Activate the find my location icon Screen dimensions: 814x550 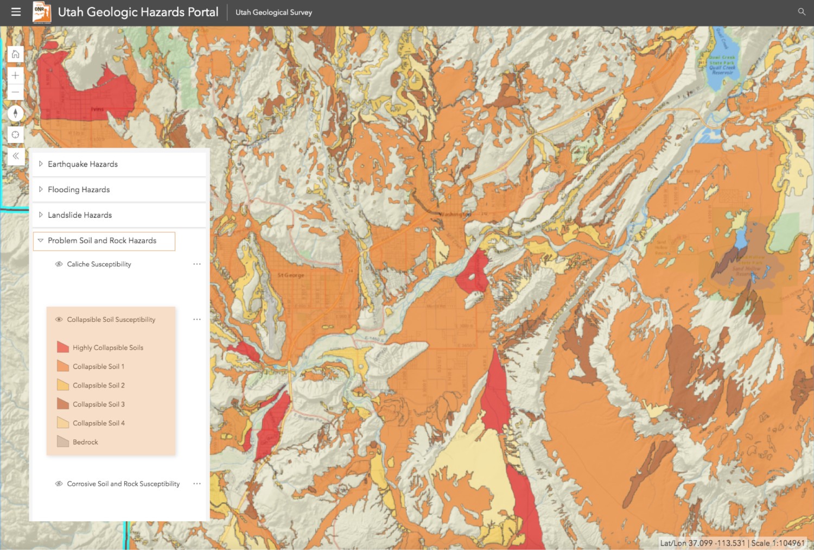click(15, 134)
